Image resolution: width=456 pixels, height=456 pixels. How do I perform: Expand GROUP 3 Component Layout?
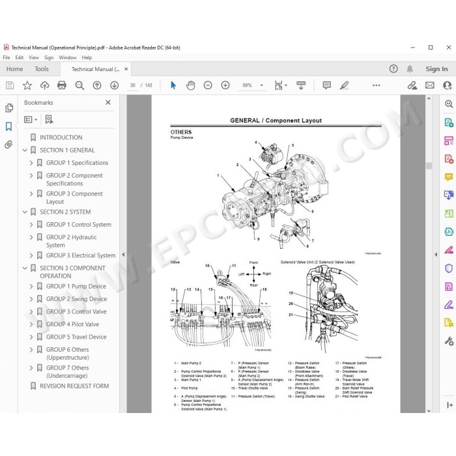pos(31,193)
